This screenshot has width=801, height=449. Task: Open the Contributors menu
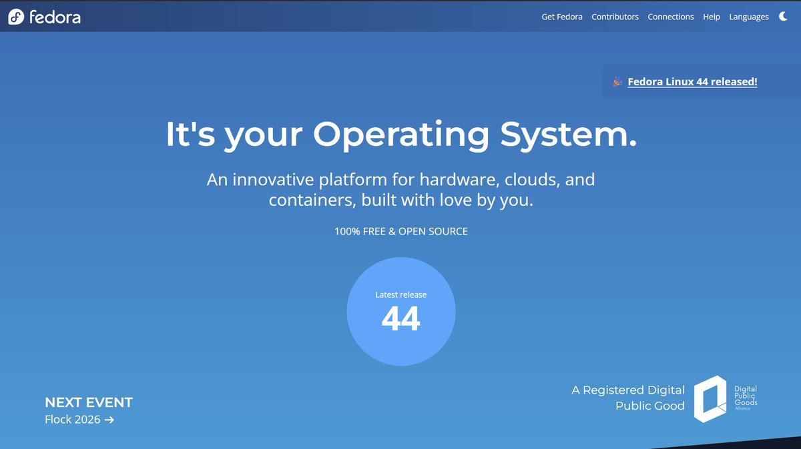pyautogui.click(x=615, y=17)
